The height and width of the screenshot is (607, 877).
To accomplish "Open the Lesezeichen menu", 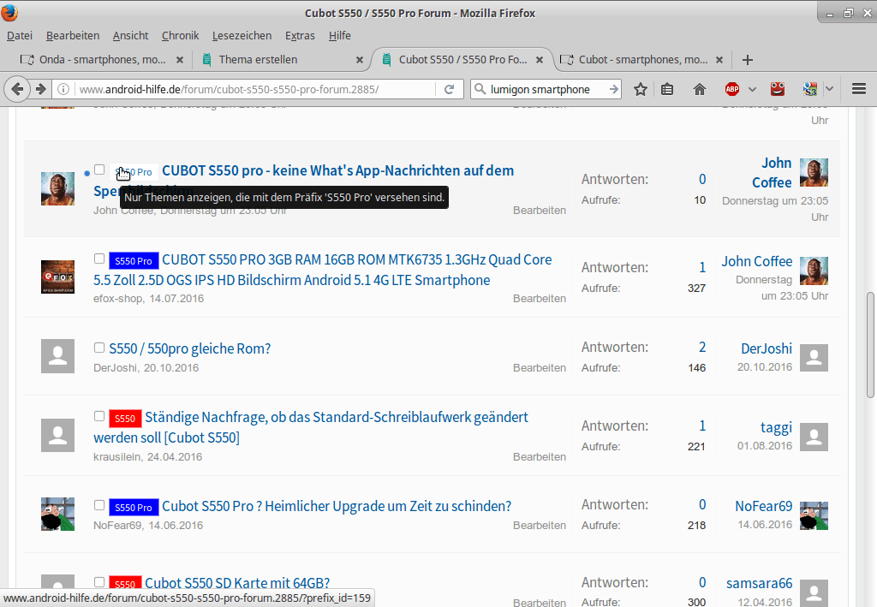I will [242, 35].
